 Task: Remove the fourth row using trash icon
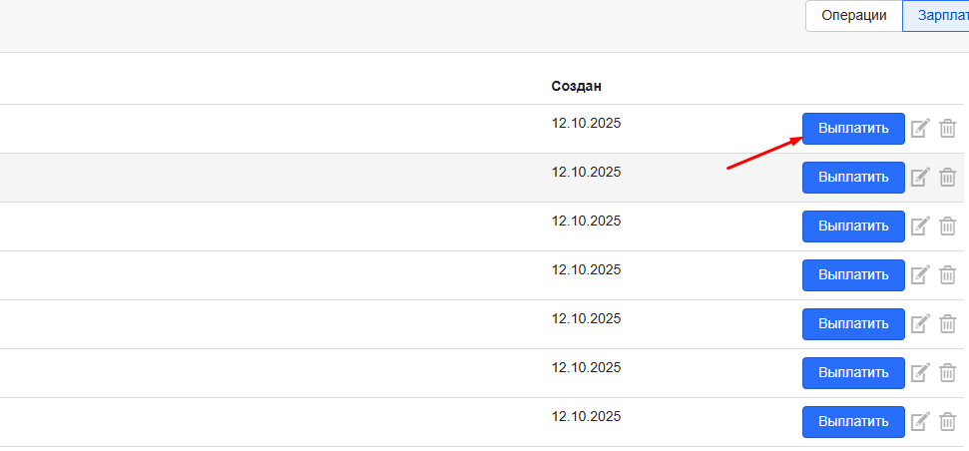948,275
